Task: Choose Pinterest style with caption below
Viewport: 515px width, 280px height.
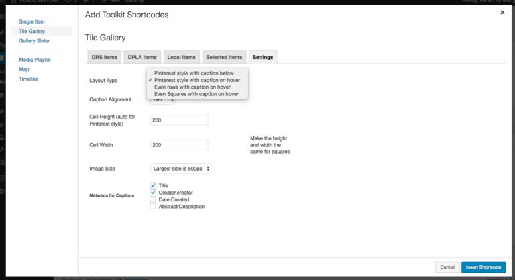Action: point(194,73)
